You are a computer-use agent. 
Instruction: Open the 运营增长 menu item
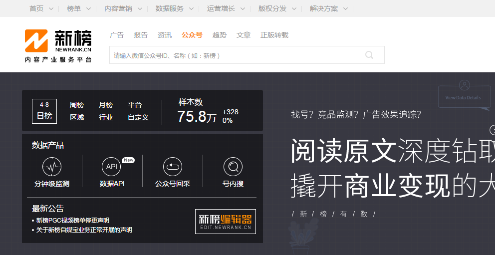click(x=221, y=8)
